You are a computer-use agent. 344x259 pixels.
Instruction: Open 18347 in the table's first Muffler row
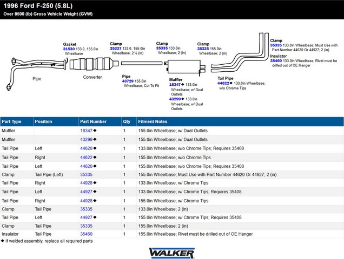[86, 131]
